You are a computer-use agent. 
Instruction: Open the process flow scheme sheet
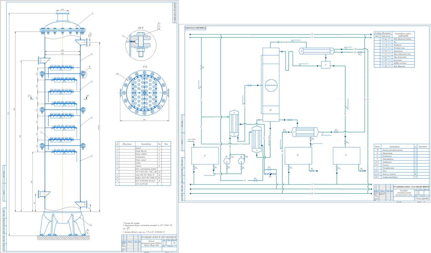coord(305,113)
